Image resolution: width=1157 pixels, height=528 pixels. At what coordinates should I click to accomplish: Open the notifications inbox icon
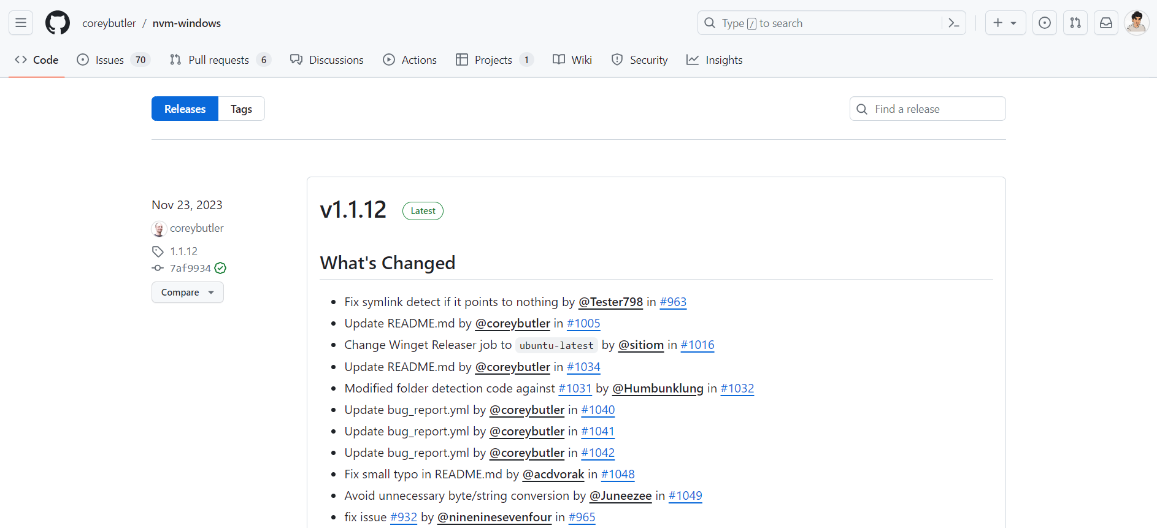1106,23
